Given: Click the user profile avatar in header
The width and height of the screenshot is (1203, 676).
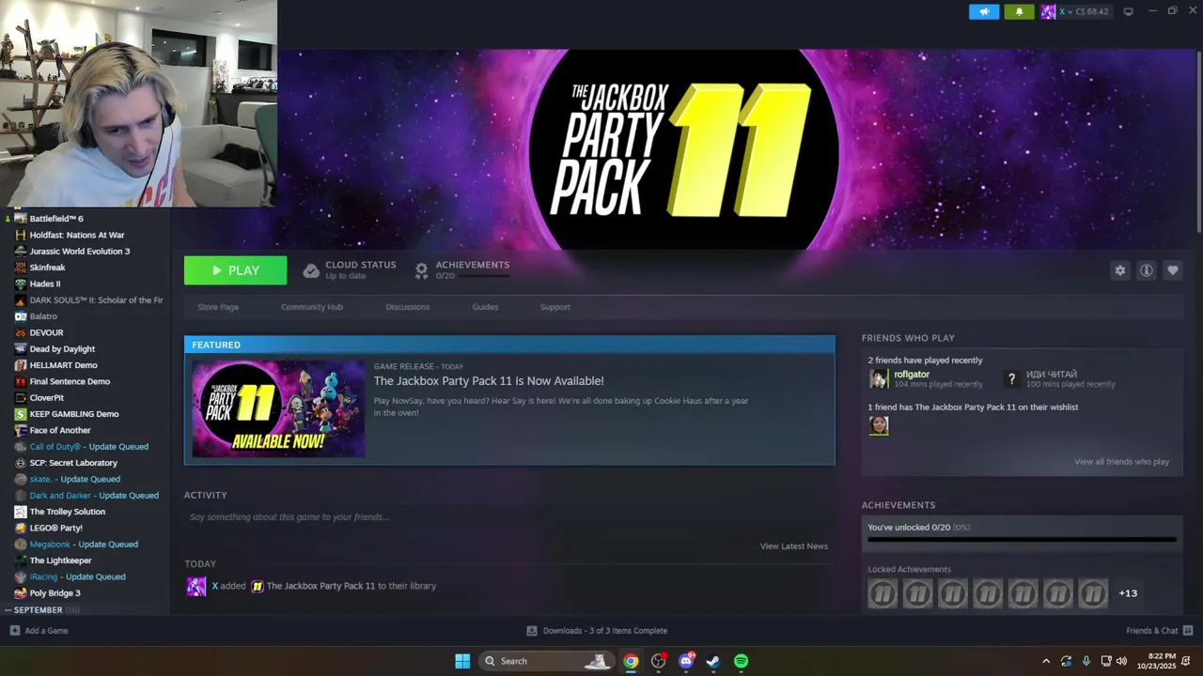Looking at the screenshot, I should pyautogui.click(x=1047, y=11).
